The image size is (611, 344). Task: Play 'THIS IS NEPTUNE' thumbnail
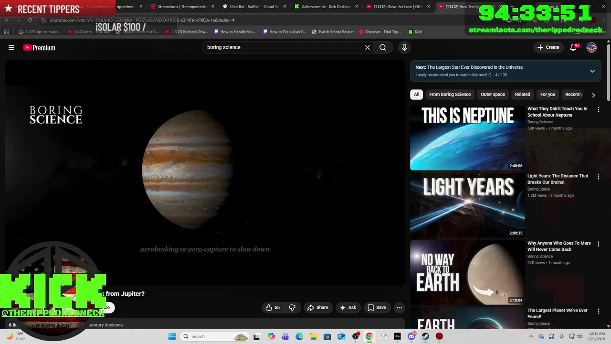coord(467,138)
